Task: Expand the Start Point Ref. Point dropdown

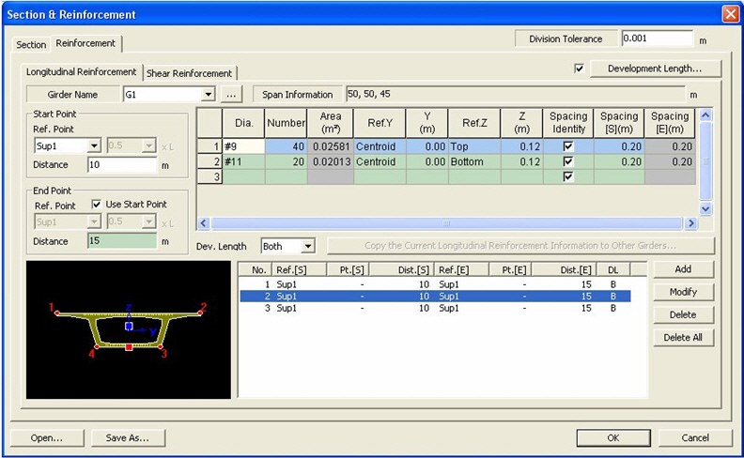Action: pos(94,145)
